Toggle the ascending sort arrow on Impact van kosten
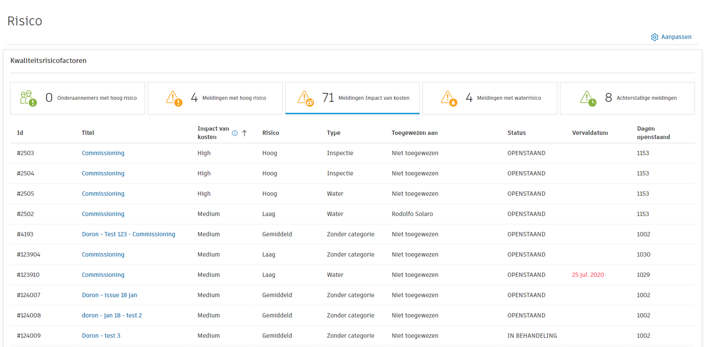 coord(244,133)
